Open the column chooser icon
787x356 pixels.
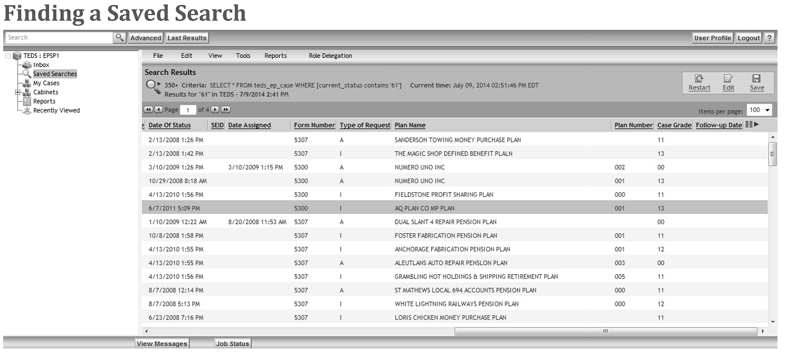click(749, 124)
